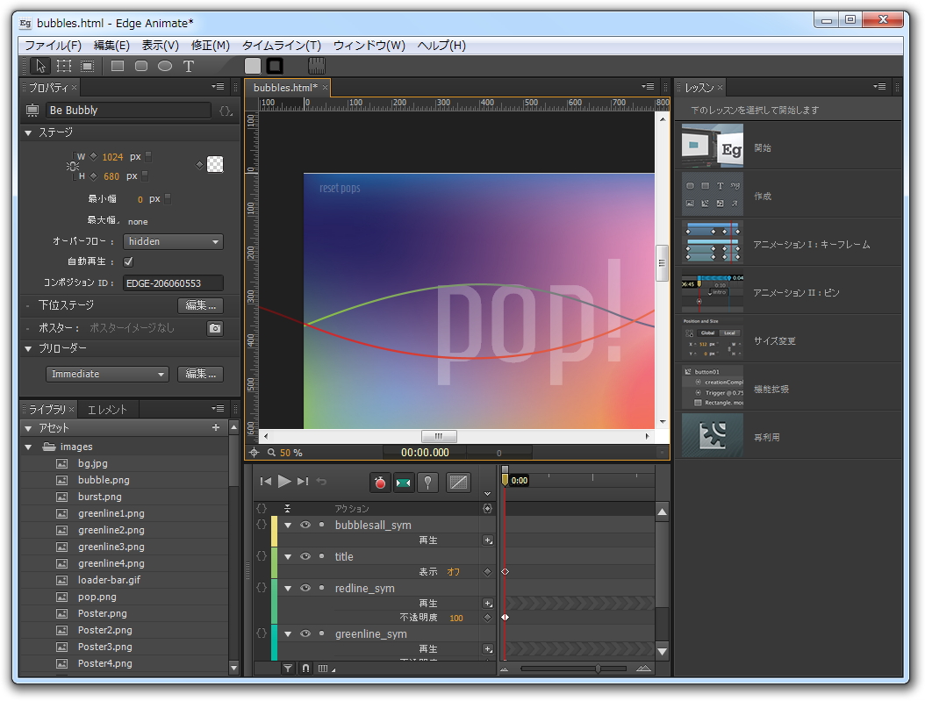Activate the Transform tool
Screen dimensions: 925x701
(64, 66)
